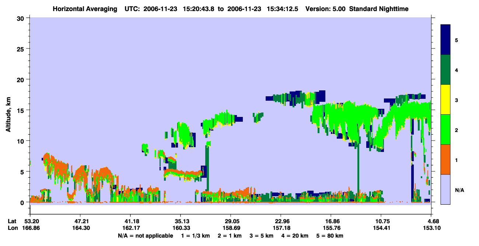Click the 'Lat' row label
The height and width of the screenshot is (246, 479).
12,221
